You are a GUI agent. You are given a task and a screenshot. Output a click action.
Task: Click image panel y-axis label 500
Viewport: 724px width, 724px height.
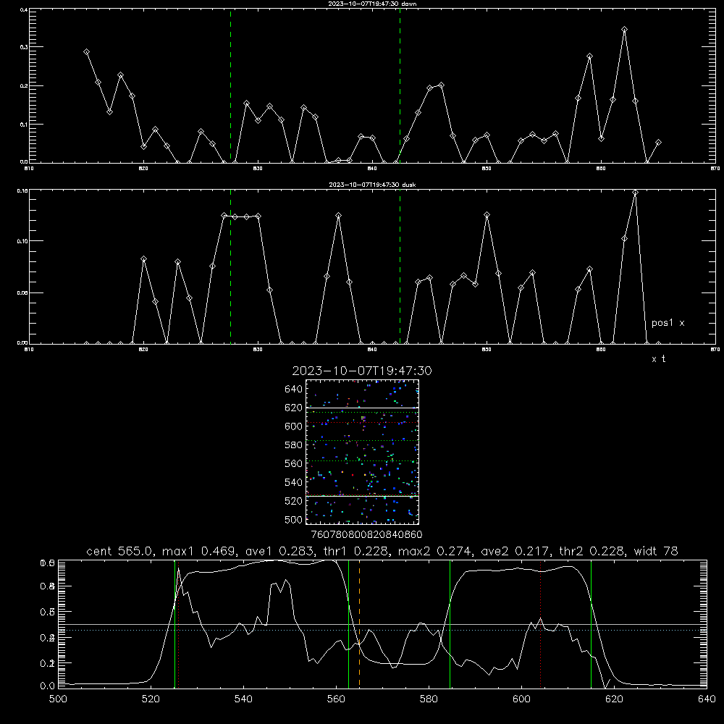coord(294,519)
